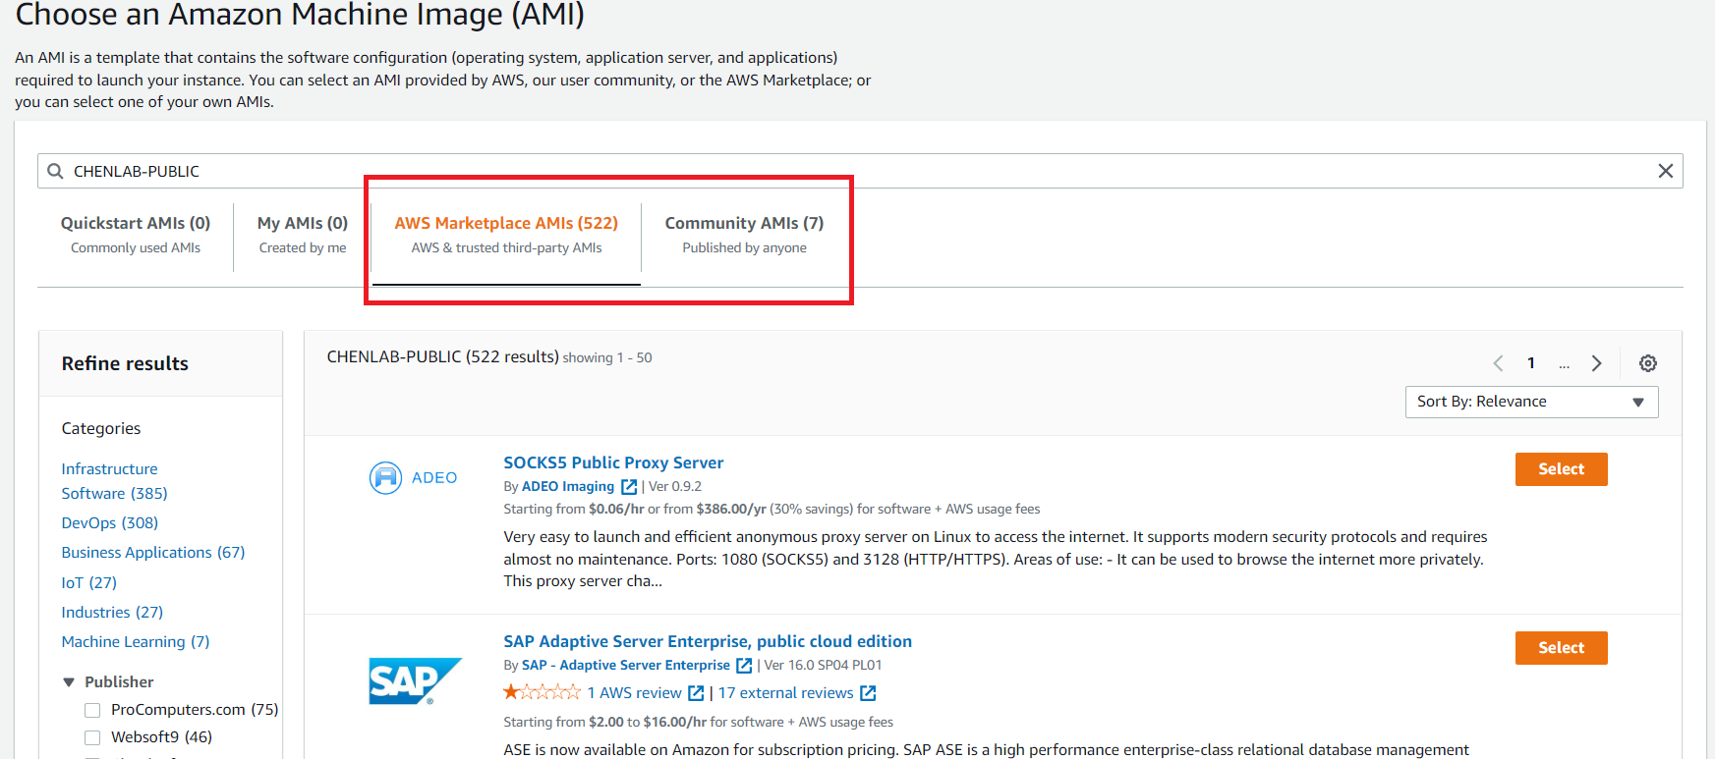Filter by Machine Learning (7) category
Viewport: 1715px width, 759px height.
[136, 641]
